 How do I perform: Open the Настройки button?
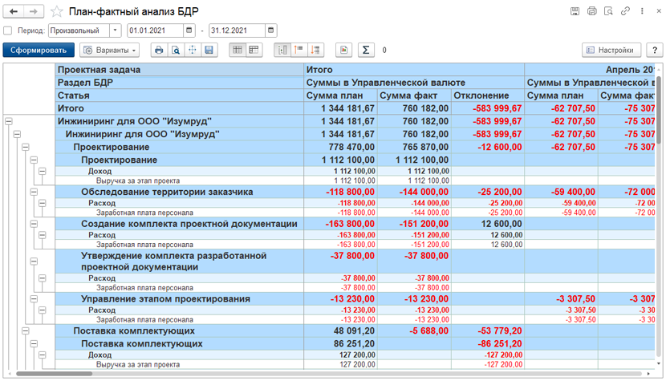(611, 50)
